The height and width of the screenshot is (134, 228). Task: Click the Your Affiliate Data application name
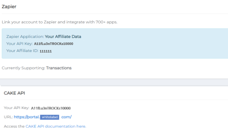tap(63, 37)
